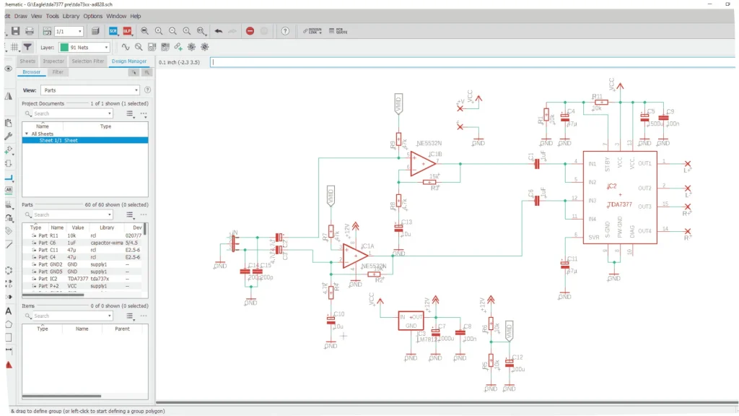
Task: Open Help via the question mark icon
Action: pos(286,31)
